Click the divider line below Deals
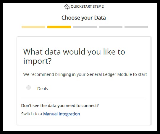160x134 pixels. pos(84,98)
